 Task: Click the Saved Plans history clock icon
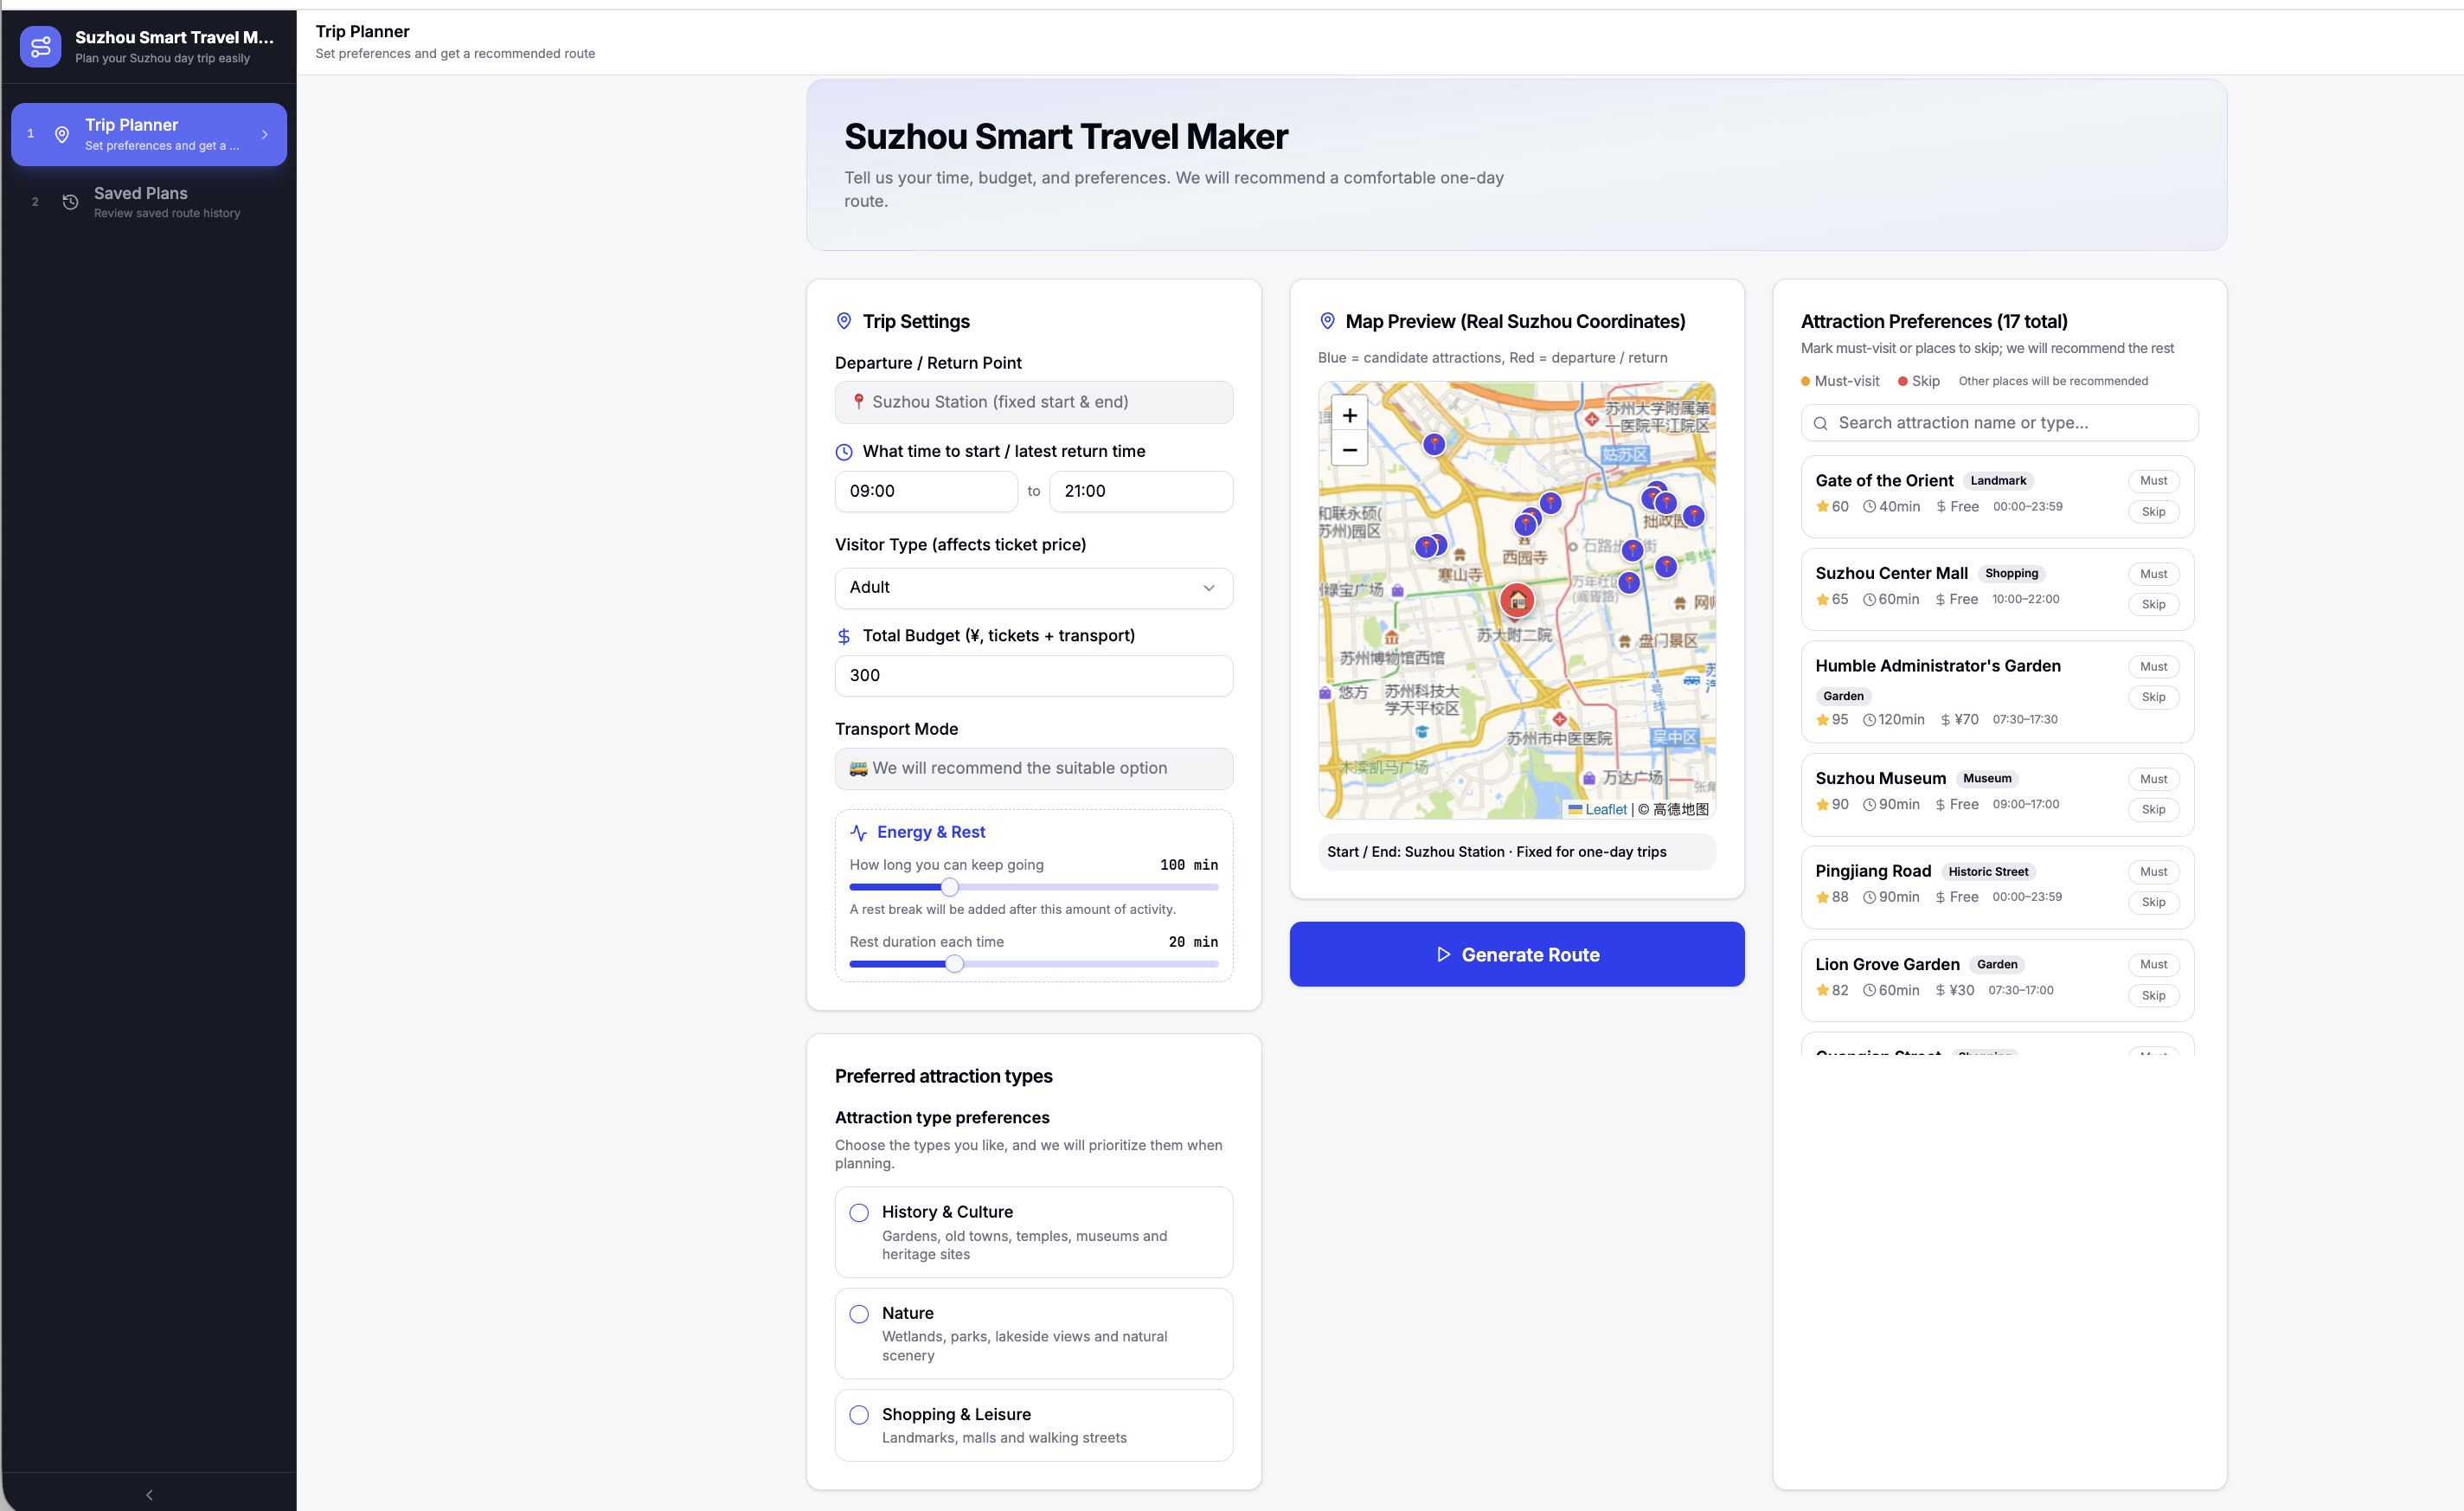(70, 202)
